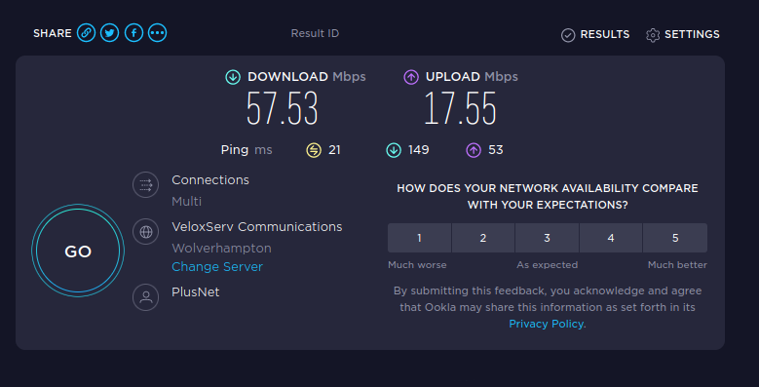Click the Change Server link
Image resolution: width=759 pixels, height=387 pixels.
tap(217, 267)
